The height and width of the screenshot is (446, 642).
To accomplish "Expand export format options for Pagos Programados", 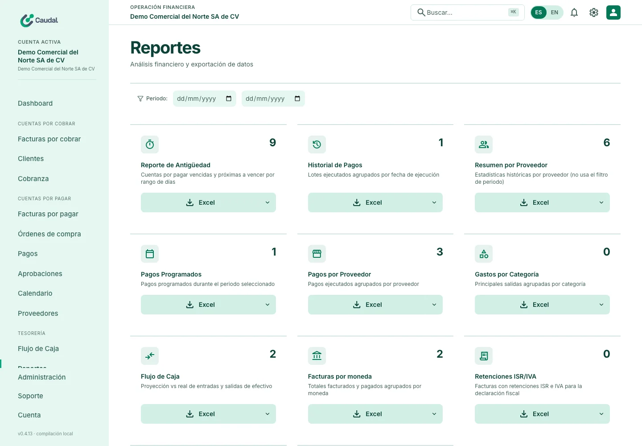I will pos(267,305).
